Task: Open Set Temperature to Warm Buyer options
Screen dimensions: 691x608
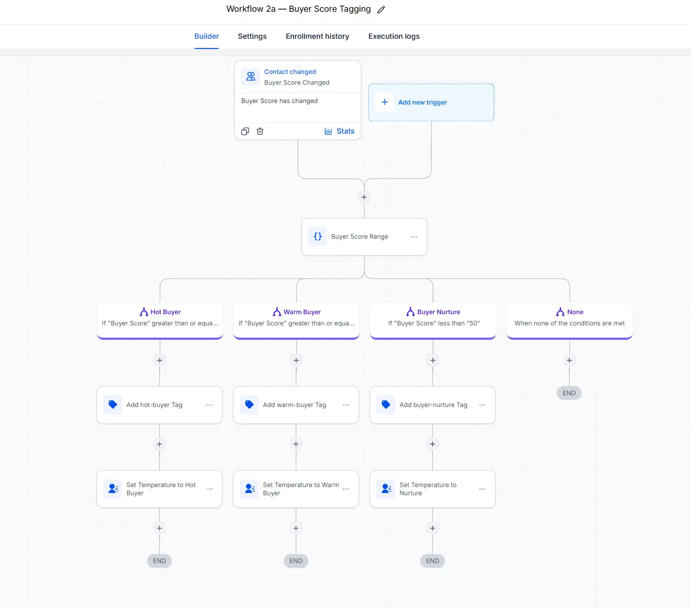Action: point(346,489)
